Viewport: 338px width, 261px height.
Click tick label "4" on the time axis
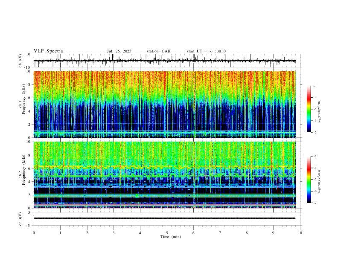tap(140, 233)
